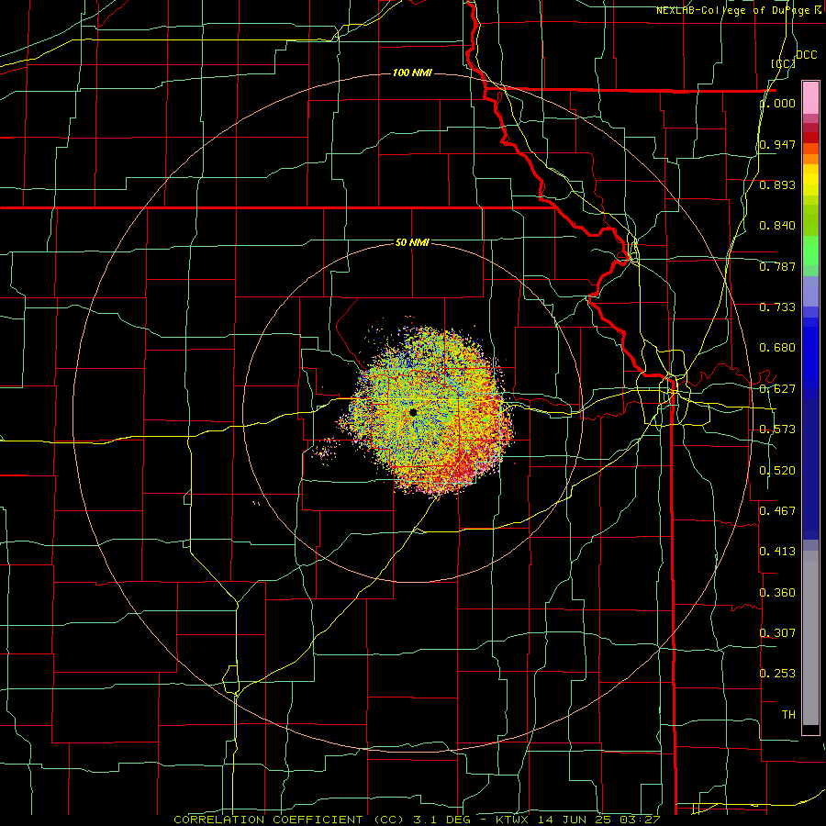Click the 0.893 color scale value
This screenshot has width=826, height=826.
click(x=777, y=184)
